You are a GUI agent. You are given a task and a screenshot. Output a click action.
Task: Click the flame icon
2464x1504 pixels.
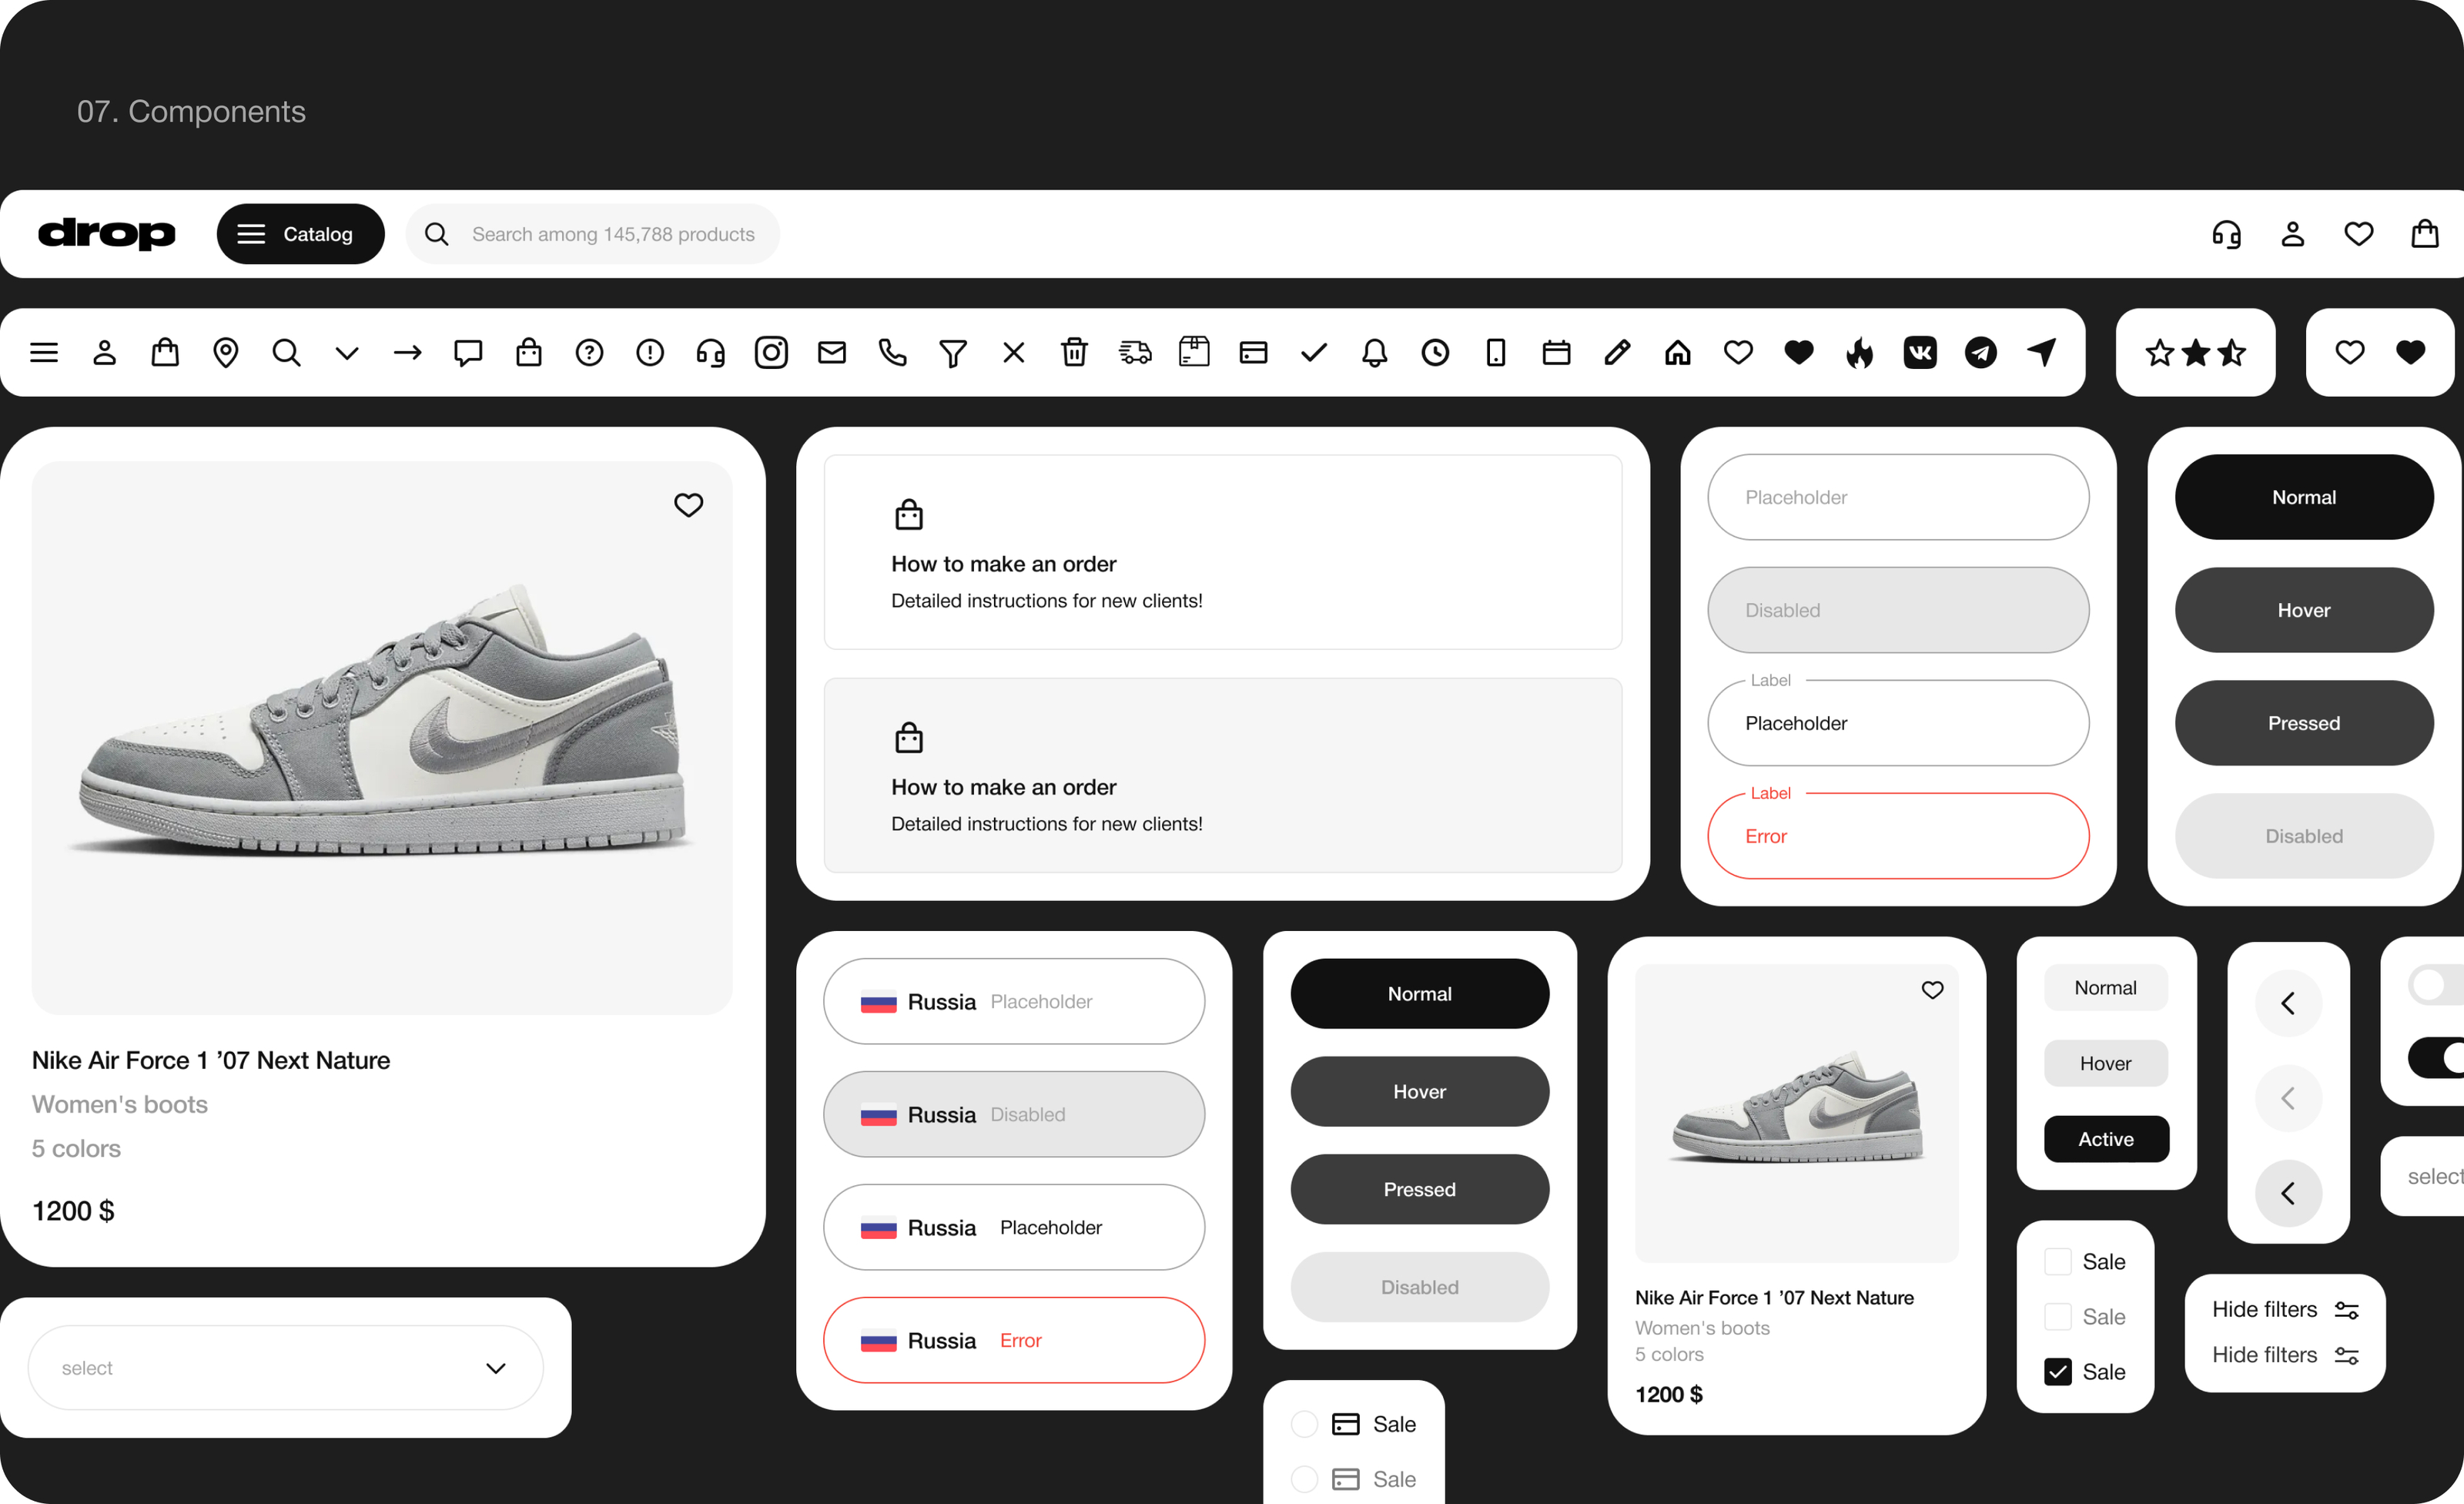pyautogui.click(x=1859, y=353)
